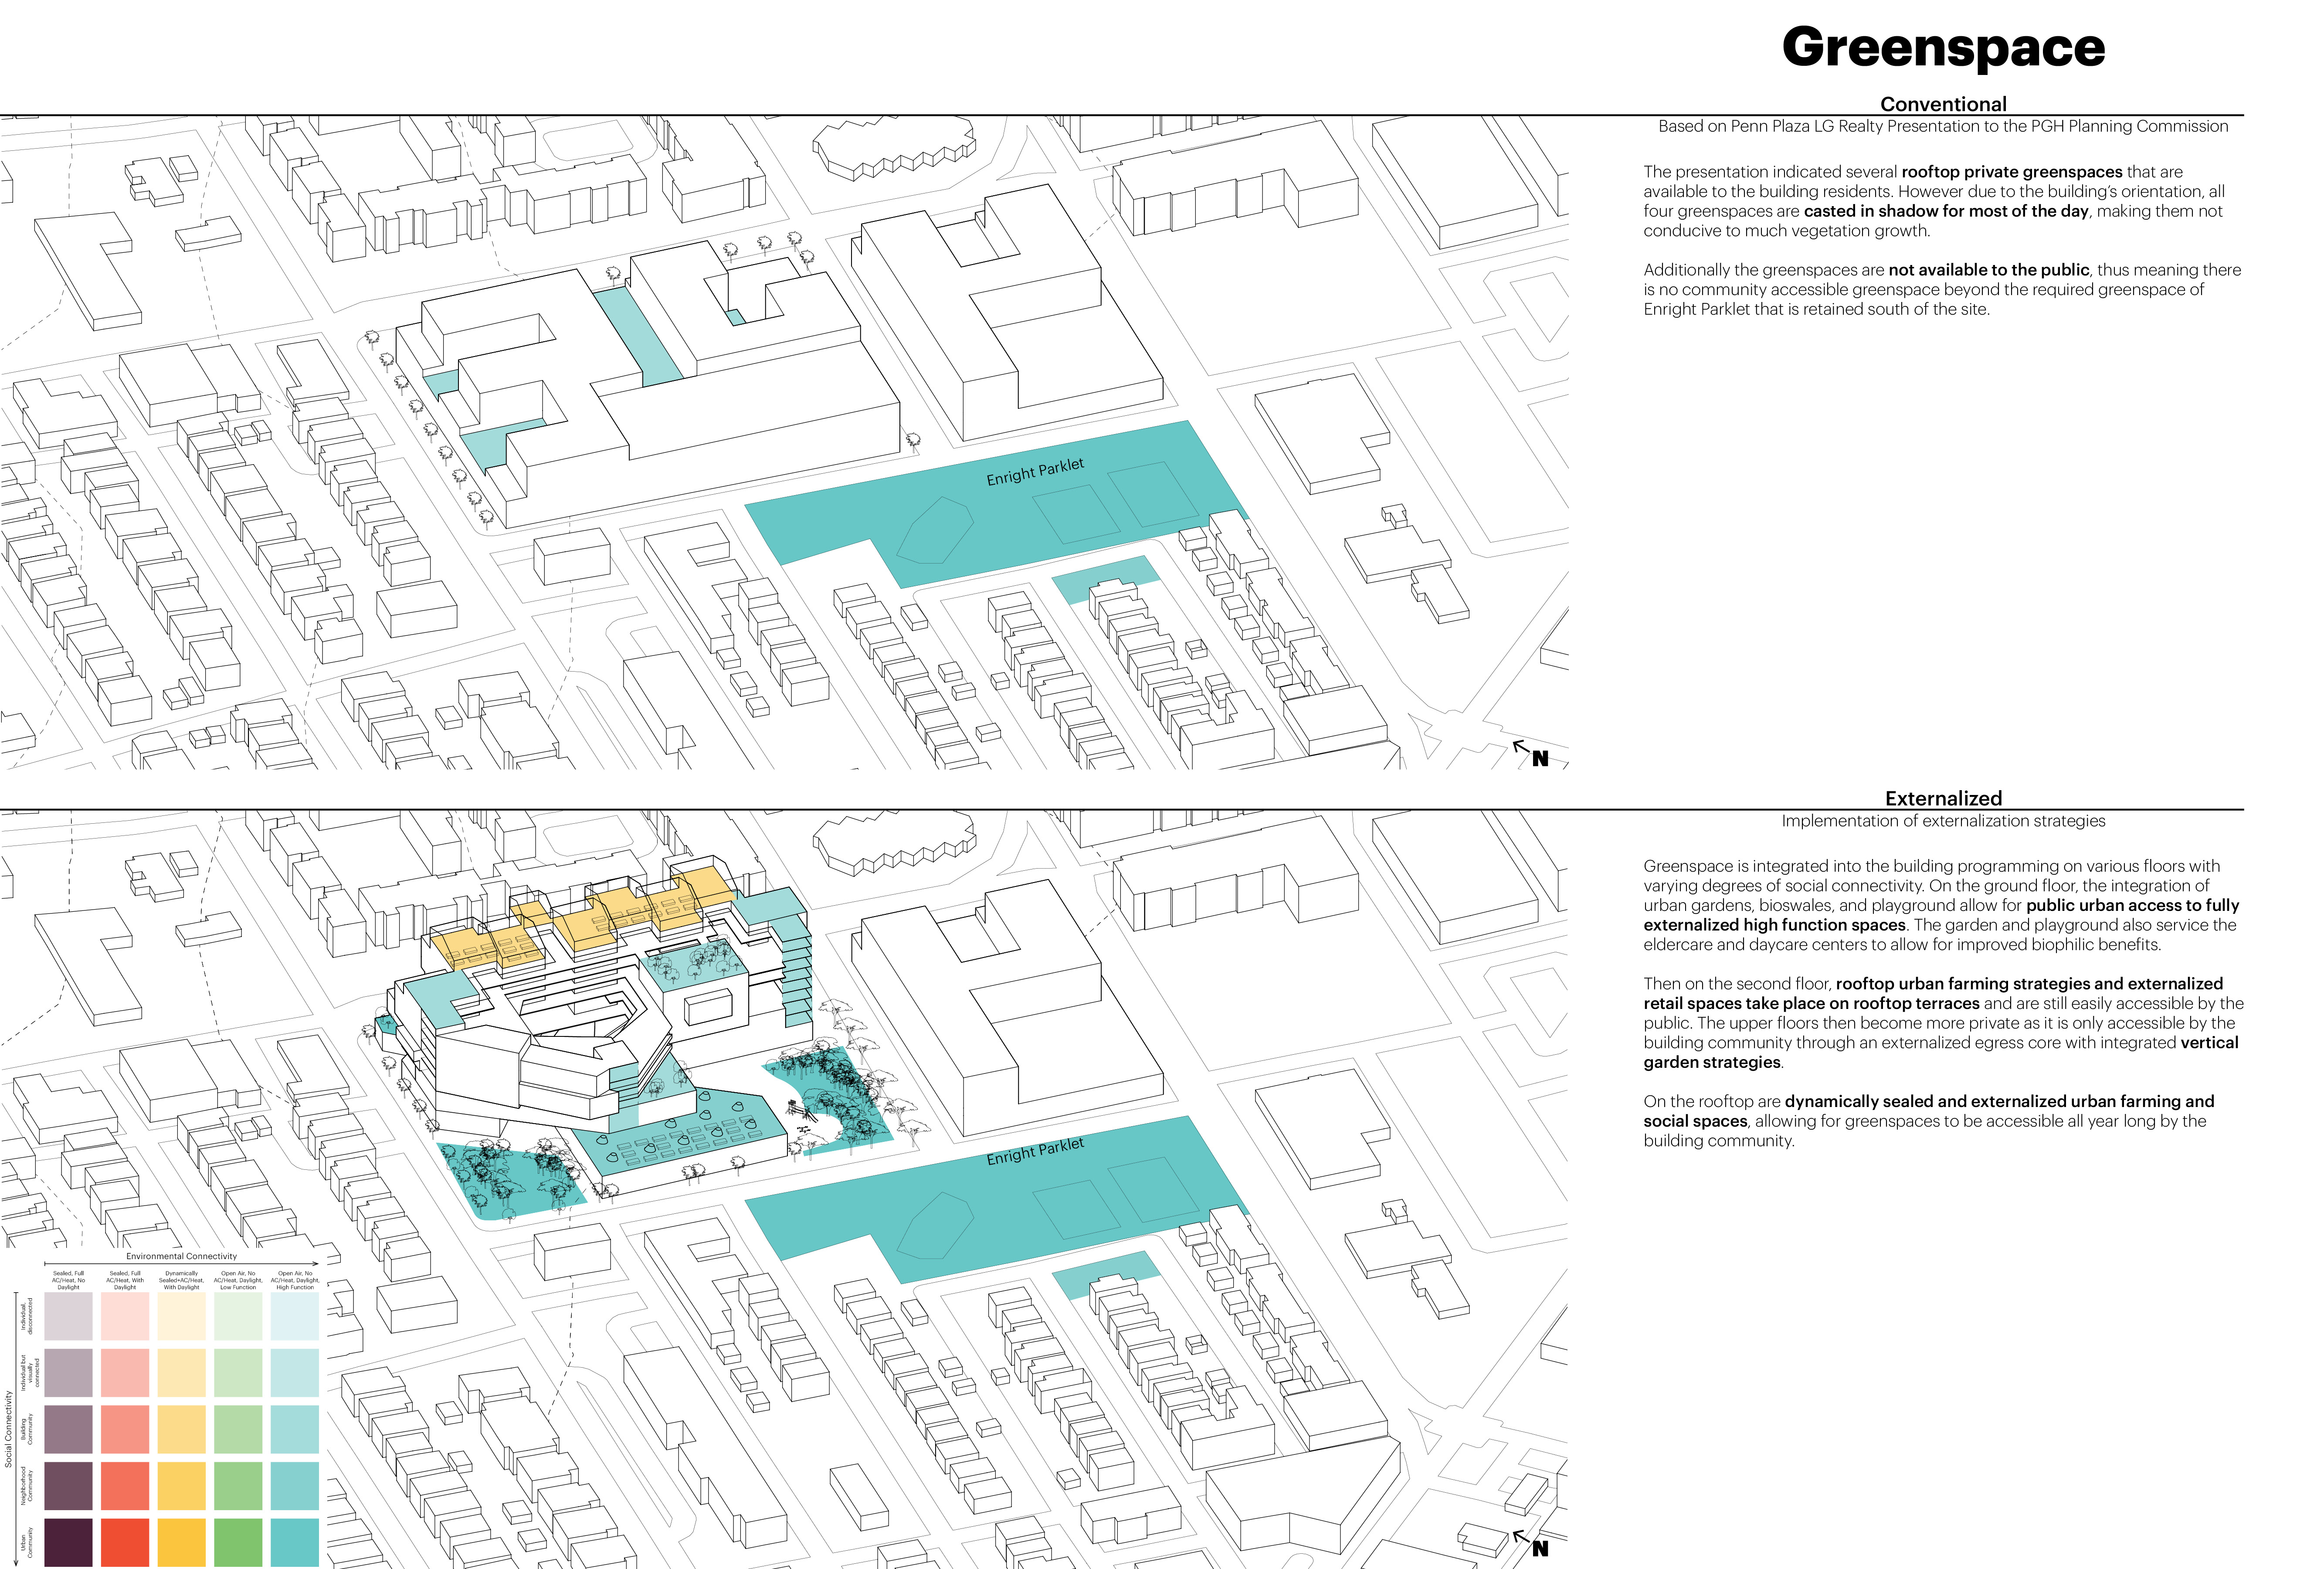
Task: Click the Environmental Connectivity axis arrowhead
Action: [x=316, y=1263]
